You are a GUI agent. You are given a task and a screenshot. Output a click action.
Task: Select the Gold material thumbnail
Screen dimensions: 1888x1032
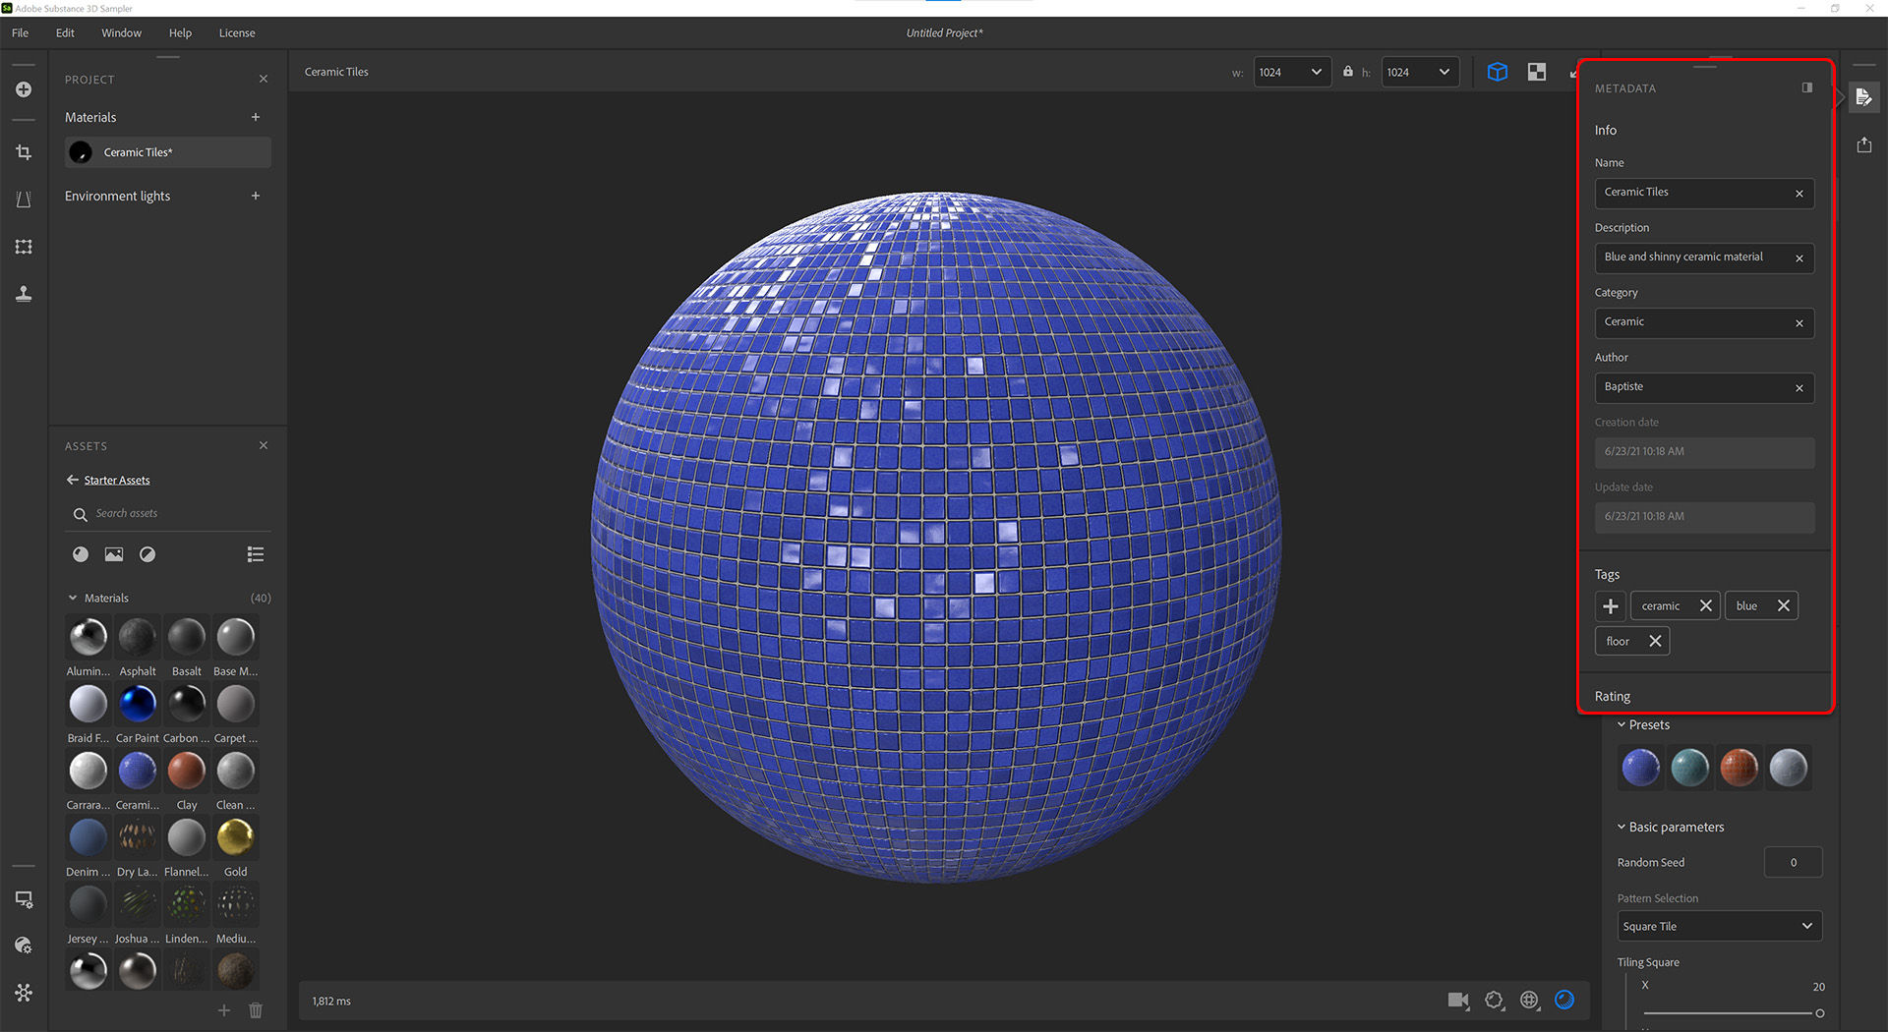[x=236, y=837]
